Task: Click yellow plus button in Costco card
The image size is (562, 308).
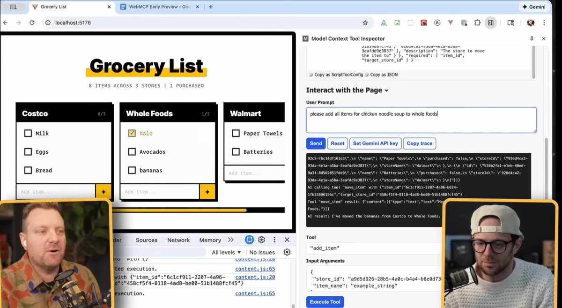Action: coord(103,192)
